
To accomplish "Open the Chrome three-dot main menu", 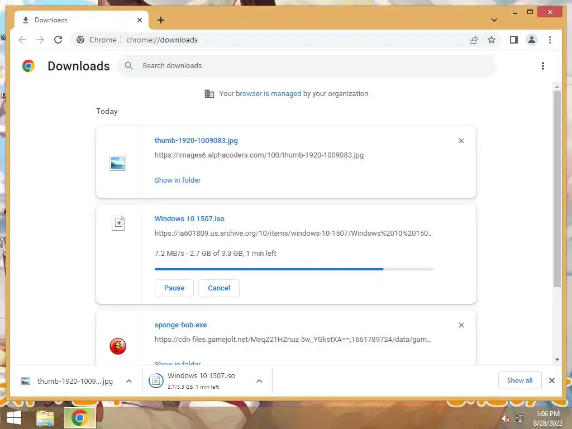I will coord(550,40).
